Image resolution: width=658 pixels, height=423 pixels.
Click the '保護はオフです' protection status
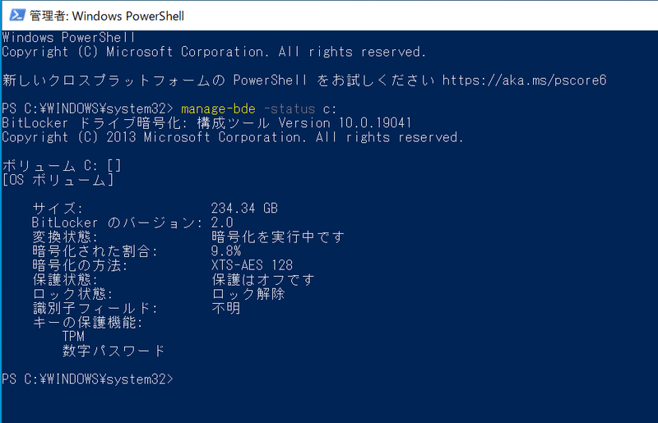click(x=263, y=279)
